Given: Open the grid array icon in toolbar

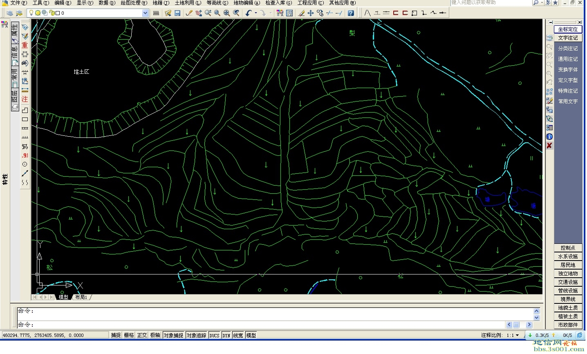Looking at the screenshot, I should [x=289, y=13].
